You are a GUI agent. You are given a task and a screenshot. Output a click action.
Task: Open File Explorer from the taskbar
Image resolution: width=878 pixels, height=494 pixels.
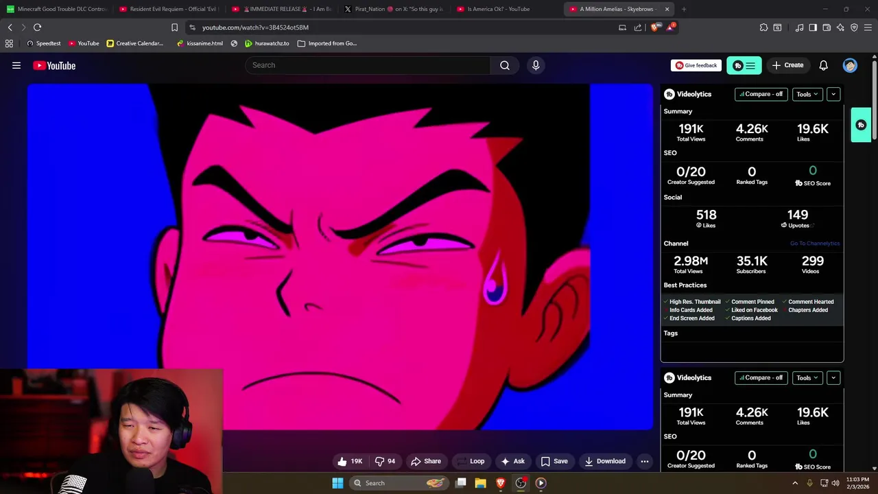pos(481,483)
